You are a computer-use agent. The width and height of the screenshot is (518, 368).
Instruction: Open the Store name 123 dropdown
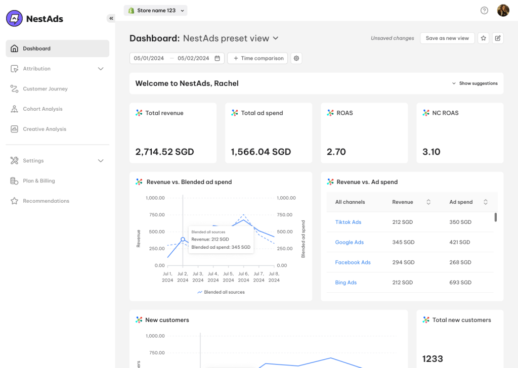(156, 11)
